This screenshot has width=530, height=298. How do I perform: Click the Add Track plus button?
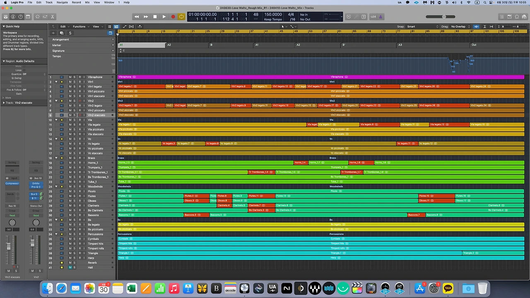click(x=53, y=33)
